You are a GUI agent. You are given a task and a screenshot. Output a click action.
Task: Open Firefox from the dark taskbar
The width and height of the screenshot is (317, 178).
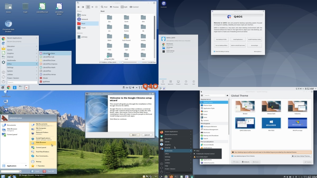[x=171, y=176]
